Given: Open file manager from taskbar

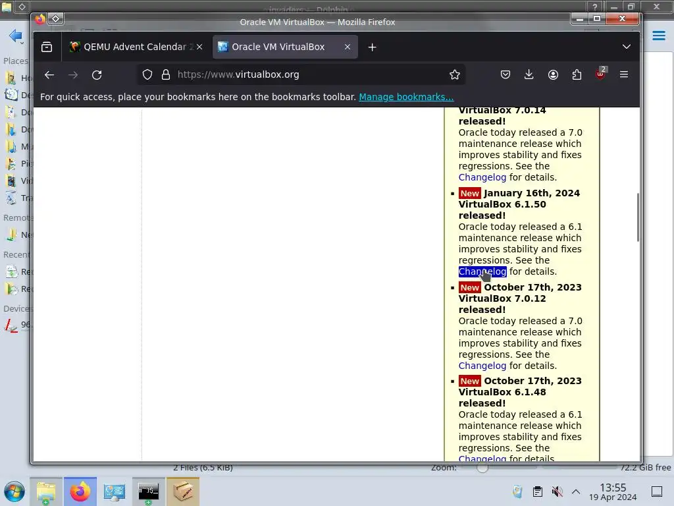Looking at the screenshot, I should tap(46, 492).
